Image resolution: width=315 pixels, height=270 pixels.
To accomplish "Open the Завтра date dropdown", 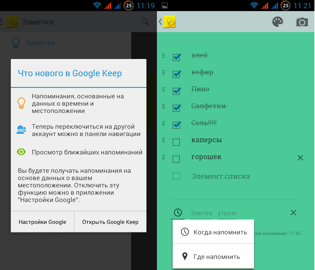I will point(201,213).
